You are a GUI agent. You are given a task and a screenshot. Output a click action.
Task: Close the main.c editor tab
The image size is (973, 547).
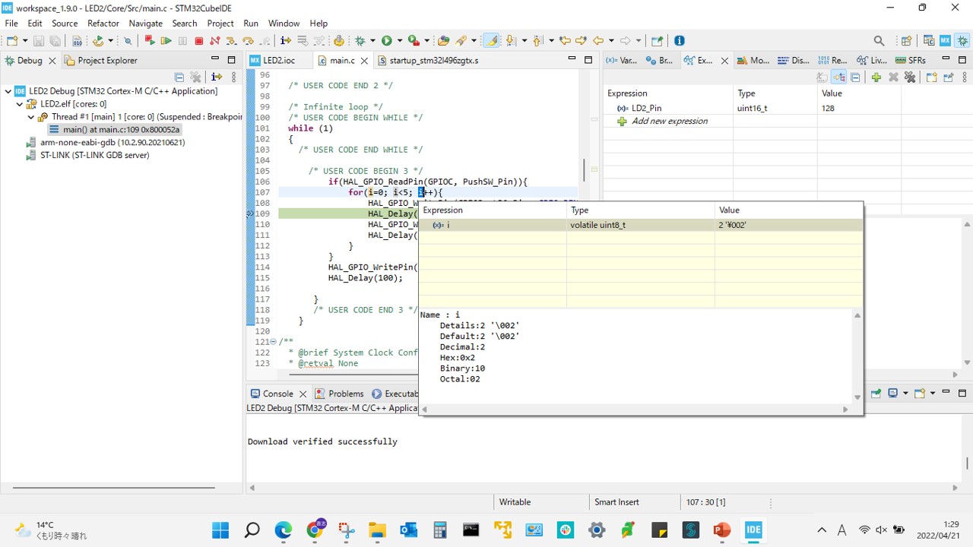pyautogui.click(x=364, y=61)
